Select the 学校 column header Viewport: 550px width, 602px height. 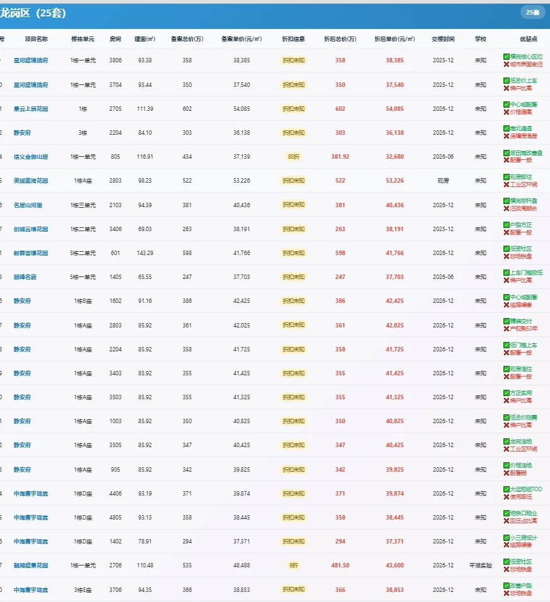click(481, 39)
